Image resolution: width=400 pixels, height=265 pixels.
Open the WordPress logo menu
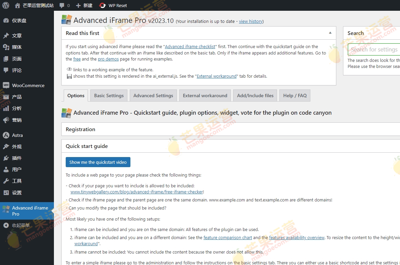[5, 5]
